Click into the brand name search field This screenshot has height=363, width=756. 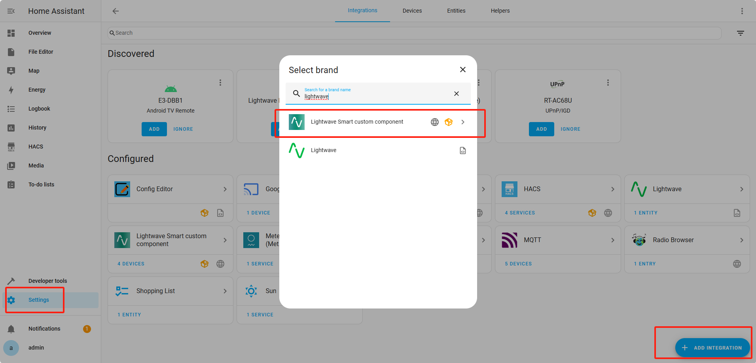(x=376, y=96)
